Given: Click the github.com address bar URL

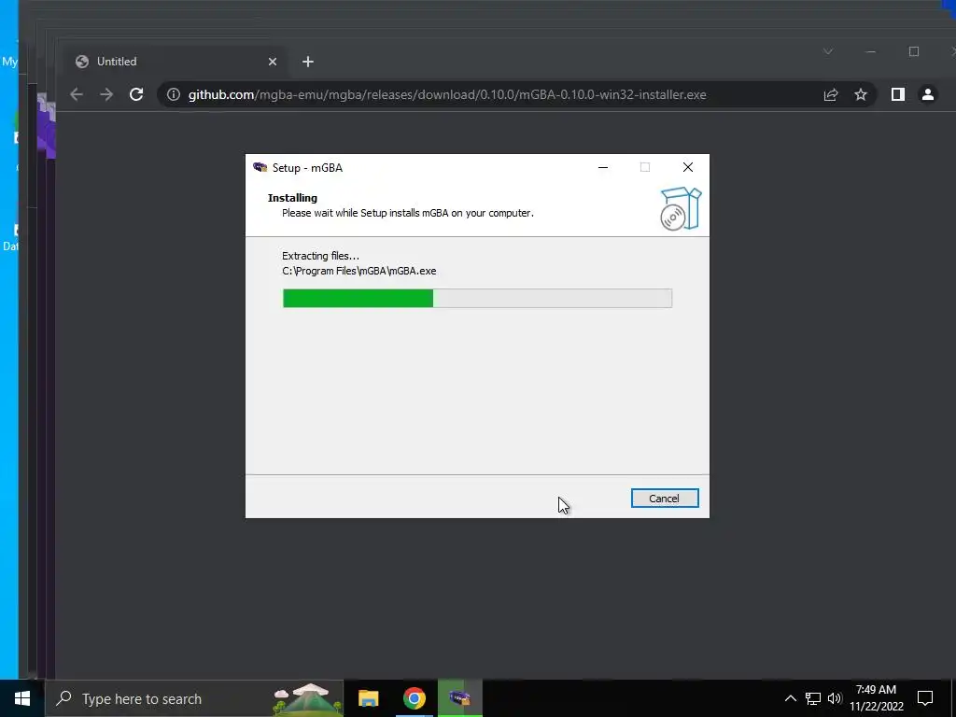Looking at the screenshot, I should [x=447, y=94].
